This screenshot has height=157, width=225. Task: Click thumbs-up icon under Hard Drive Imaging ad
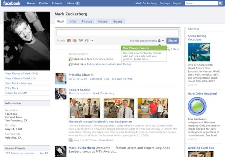(x=189, y=139)
